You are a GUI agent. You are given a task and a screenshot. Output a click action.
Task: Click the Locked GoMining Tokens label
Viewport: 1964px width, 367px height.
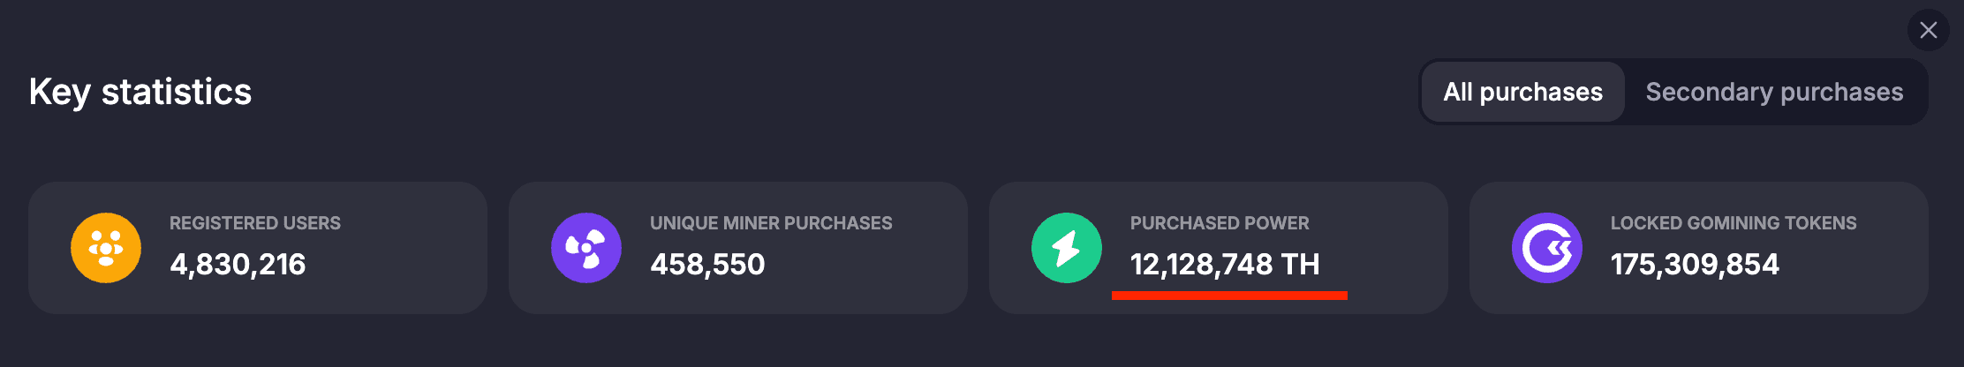[x=1734, y=223]
